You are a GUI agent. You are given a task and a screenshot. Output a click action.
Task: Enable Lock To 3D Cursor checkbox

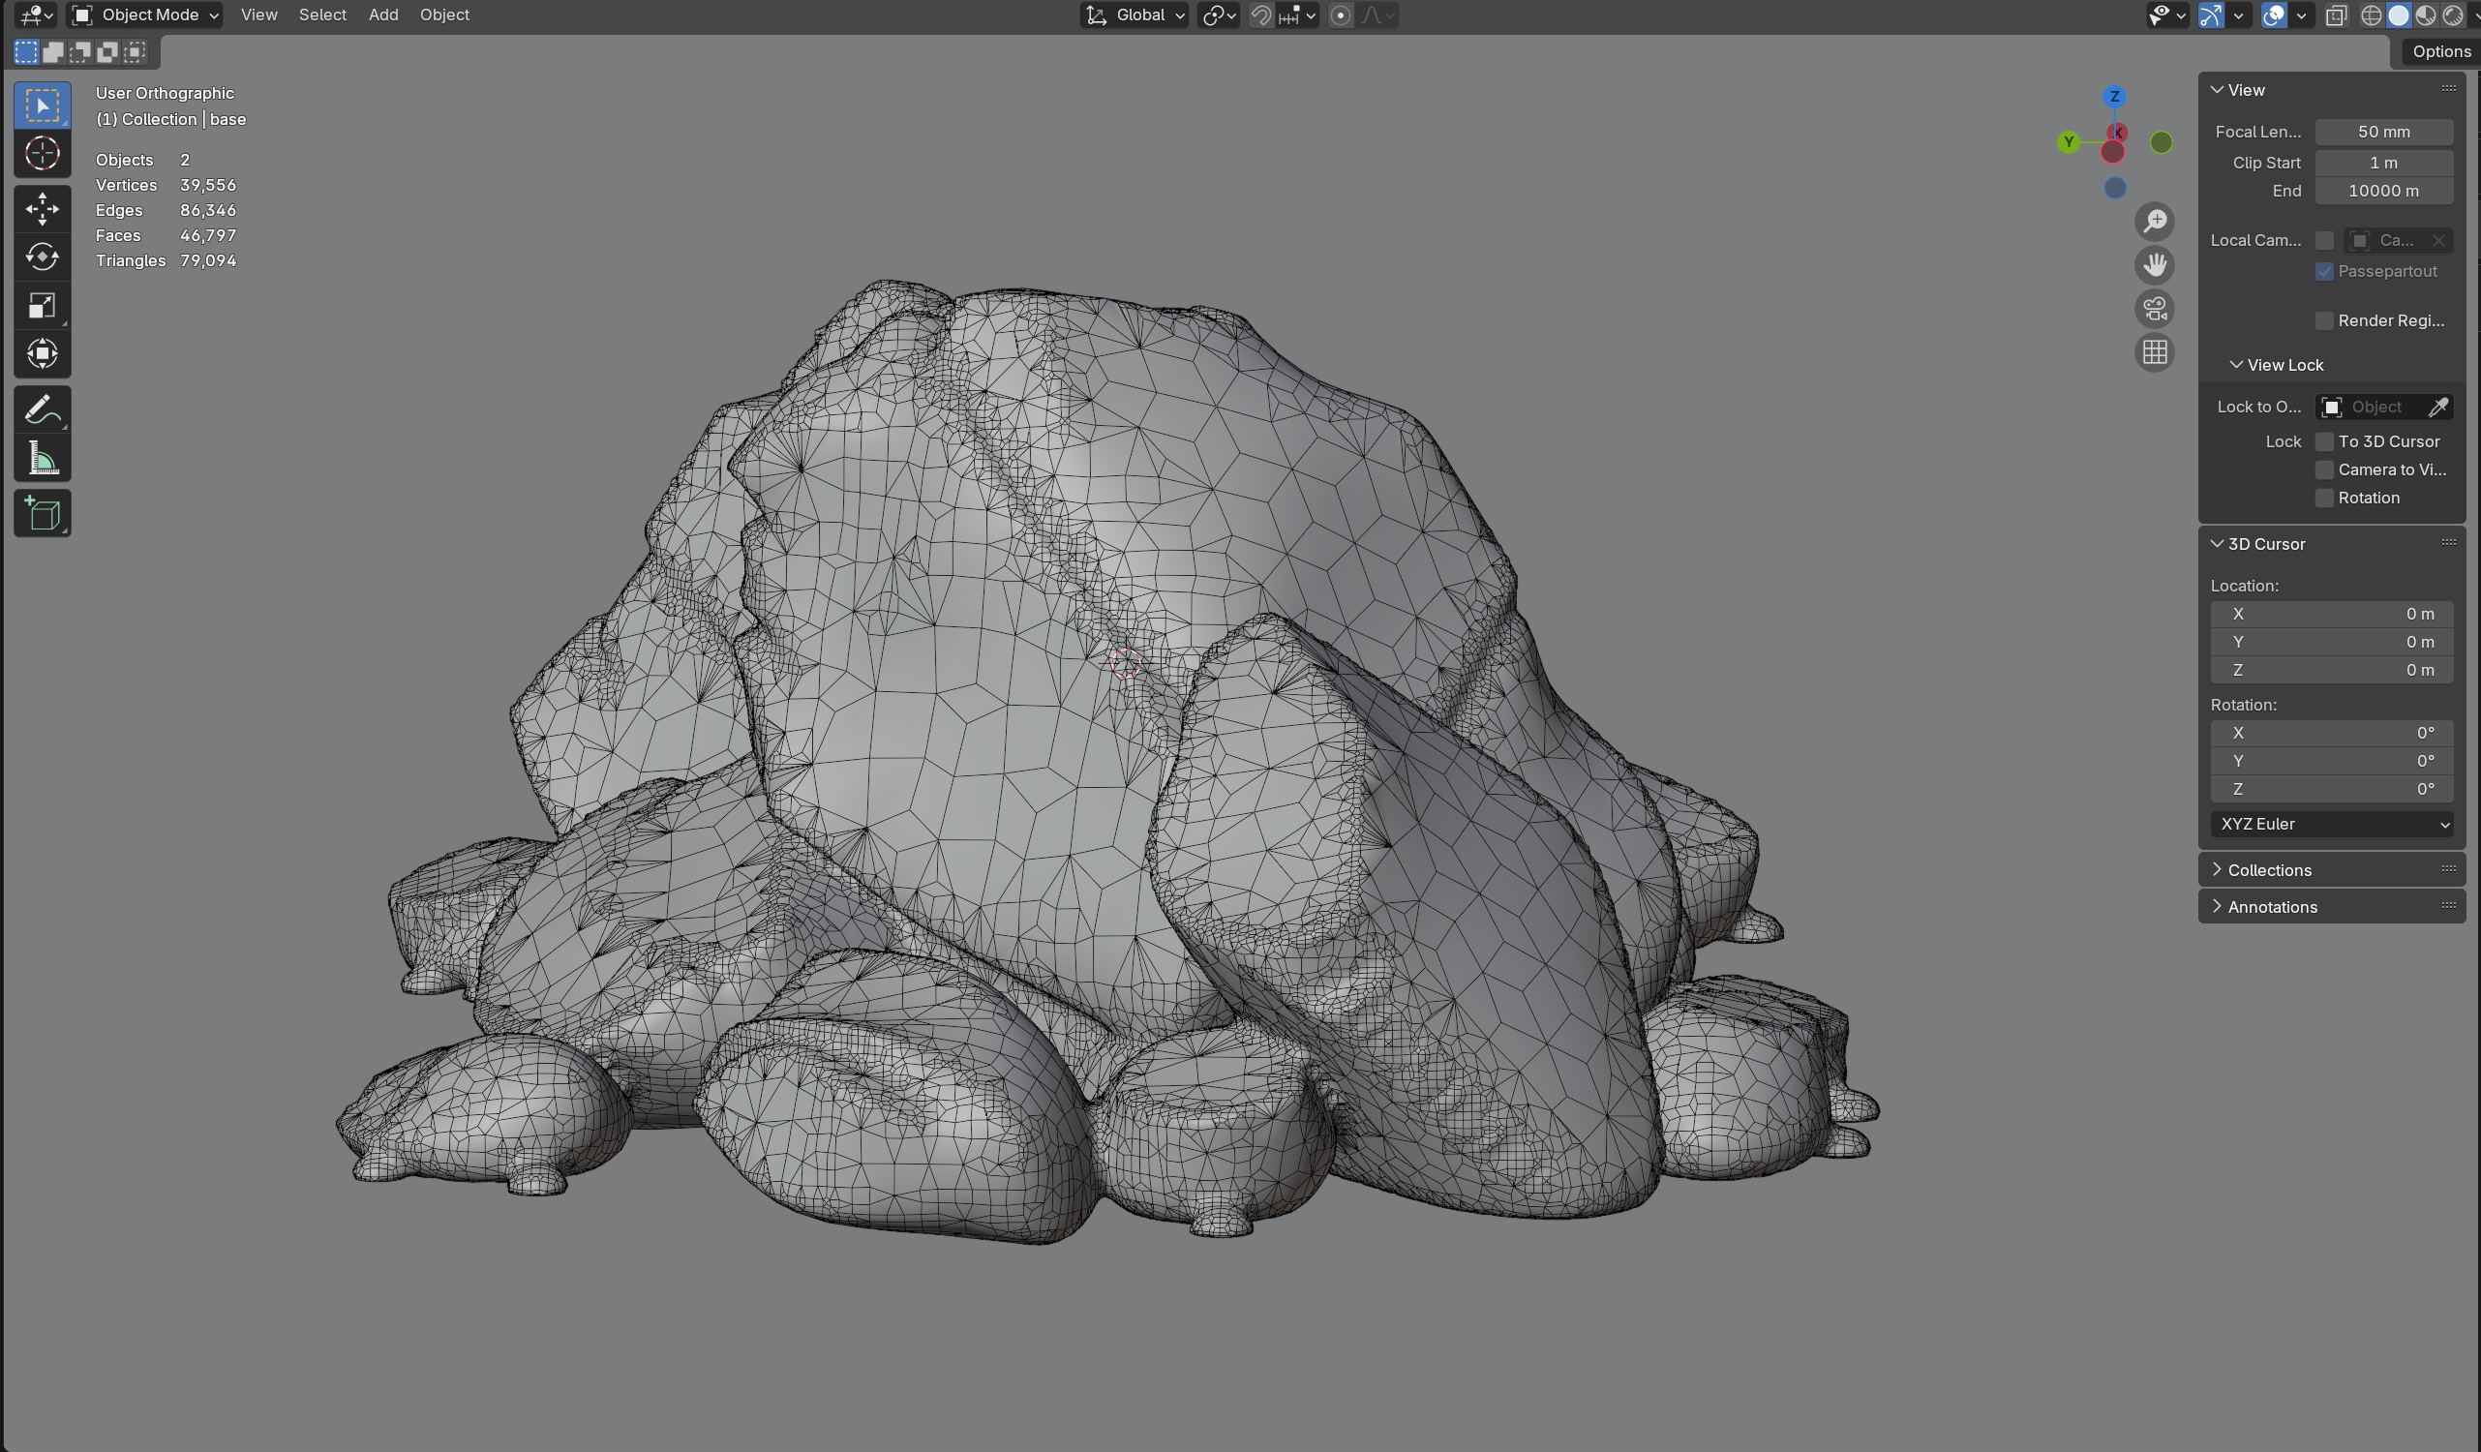pyautogui.click(x=2324, y=441)
